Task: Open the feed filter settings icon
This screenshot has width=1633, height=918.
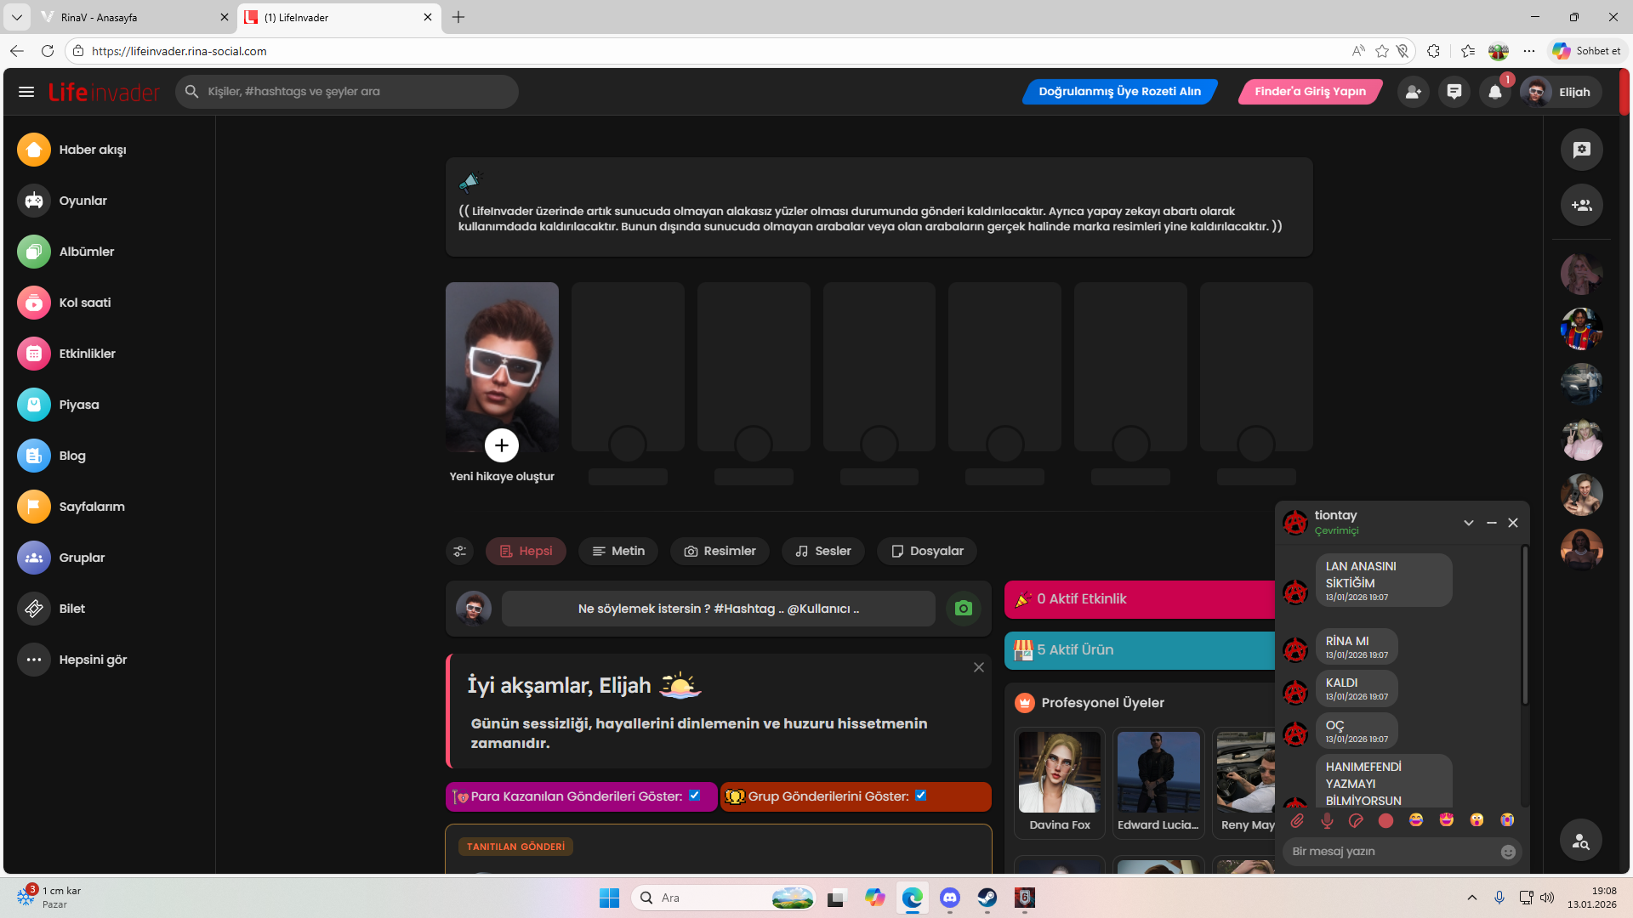Action: (x=460, y=551)
